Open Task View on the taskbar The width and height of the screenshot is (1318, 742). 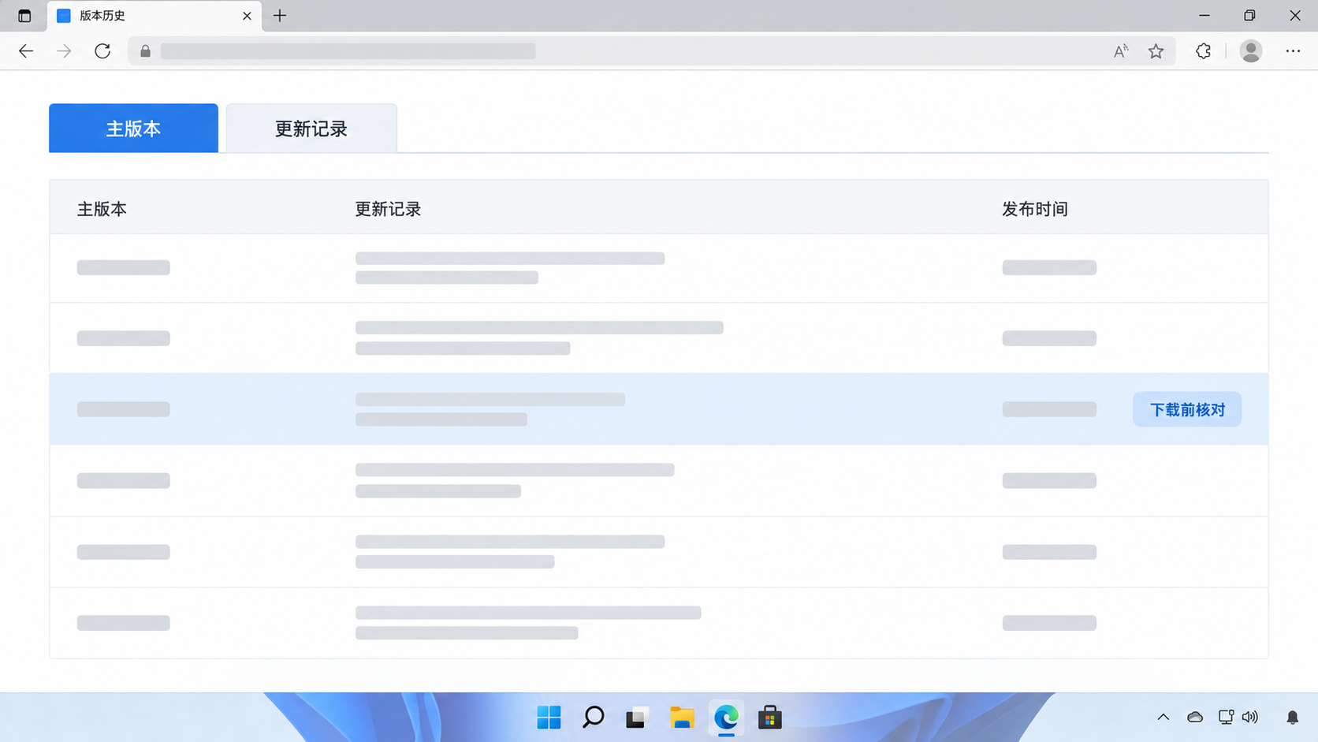point(637,718)
